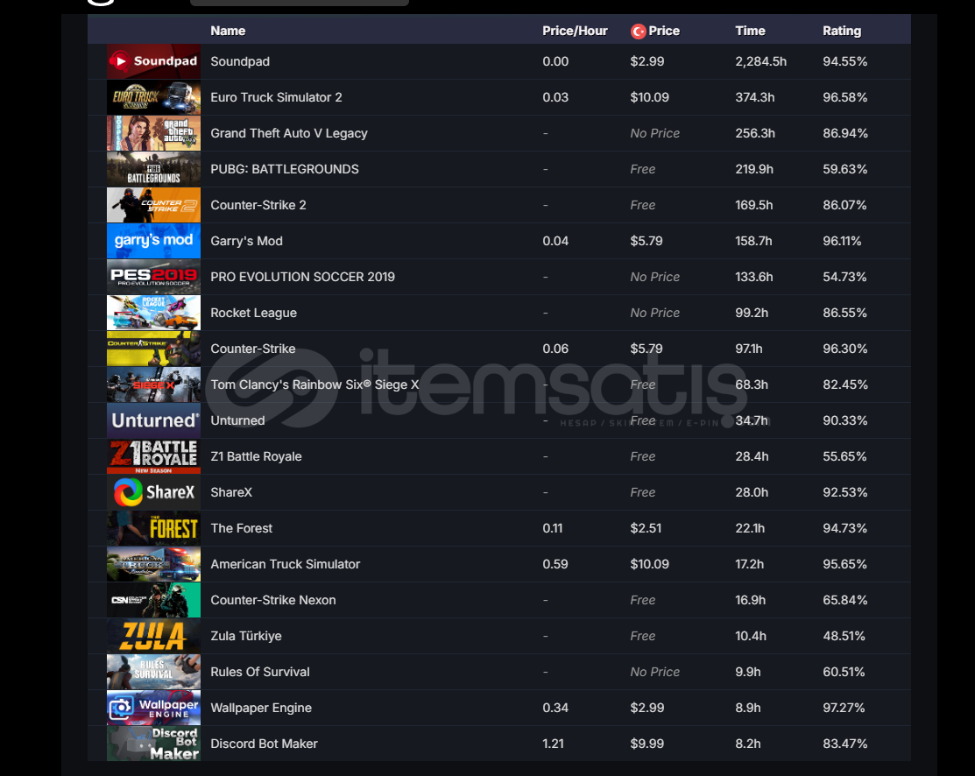
Task: Click Z1 Battle Royale's Free price cell
Action: (x=642, y=456)
